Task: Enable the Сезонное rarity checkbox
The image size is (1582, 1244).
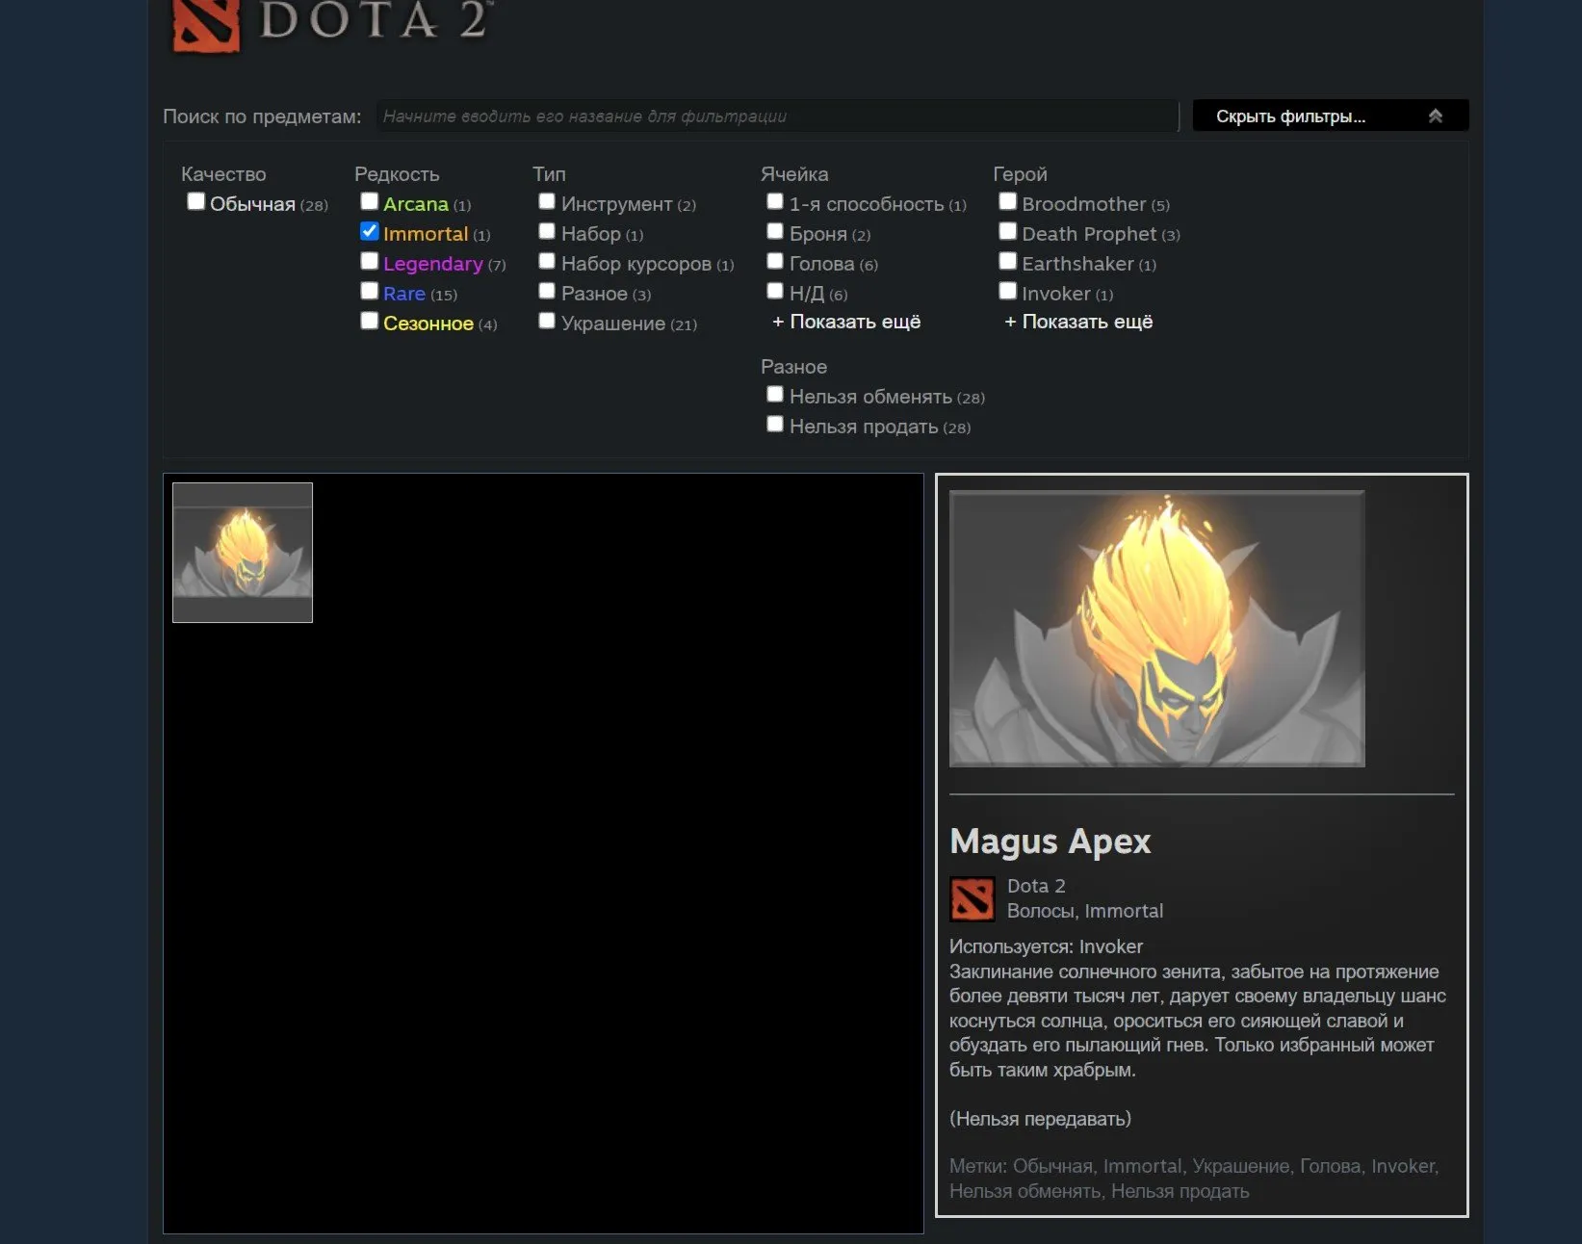Action: click(x=369, y=321)
